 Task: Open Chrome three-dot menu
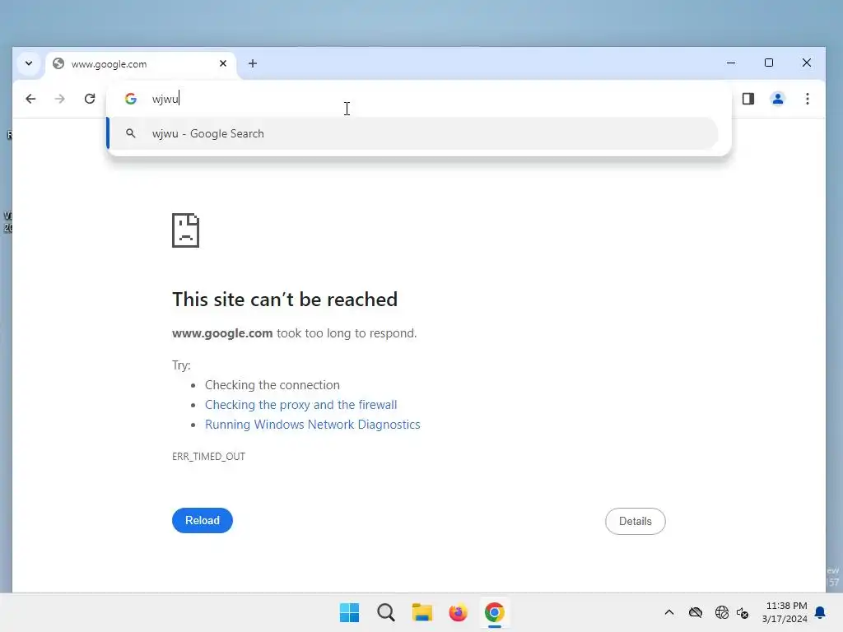point(807,99)
